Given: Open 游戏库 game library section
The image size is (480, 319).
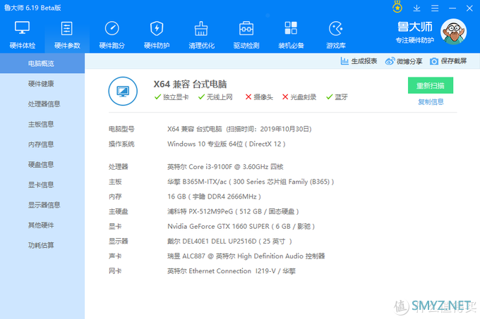Looking at the screenshot, I should (336, 35).
